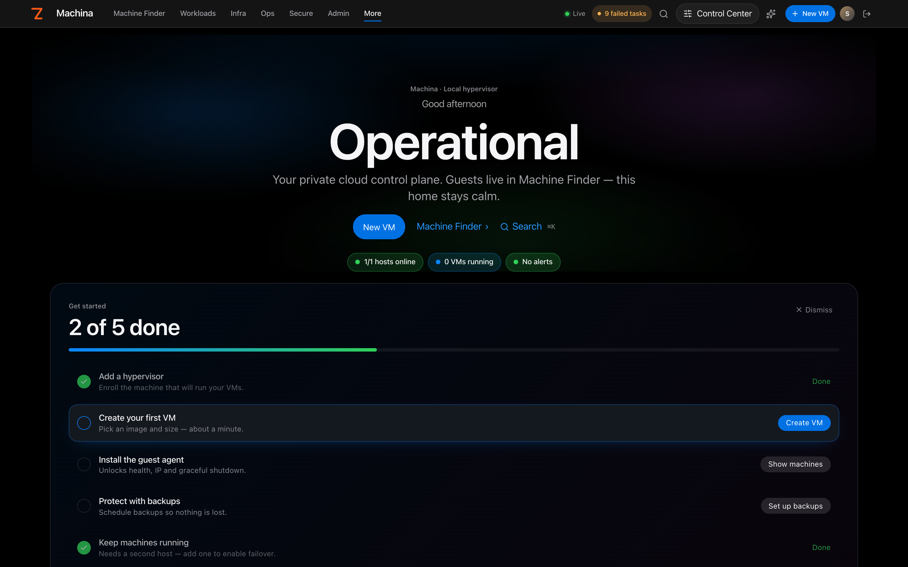Open Control Center with sliders icon
908x567 pixels.
(x=717, y=14)
